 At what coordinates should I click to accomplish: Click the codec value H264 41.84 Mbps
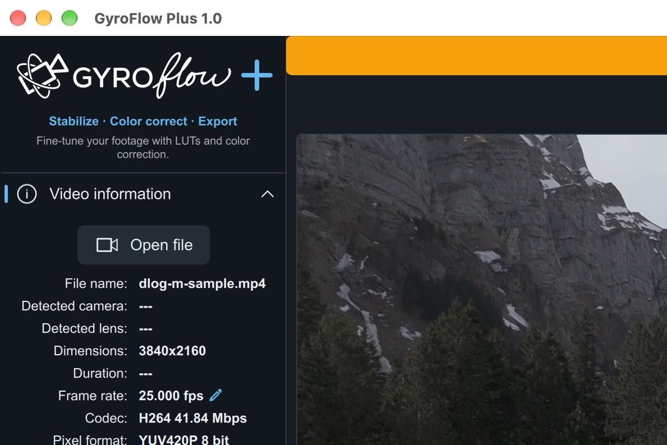click(193, 418)
